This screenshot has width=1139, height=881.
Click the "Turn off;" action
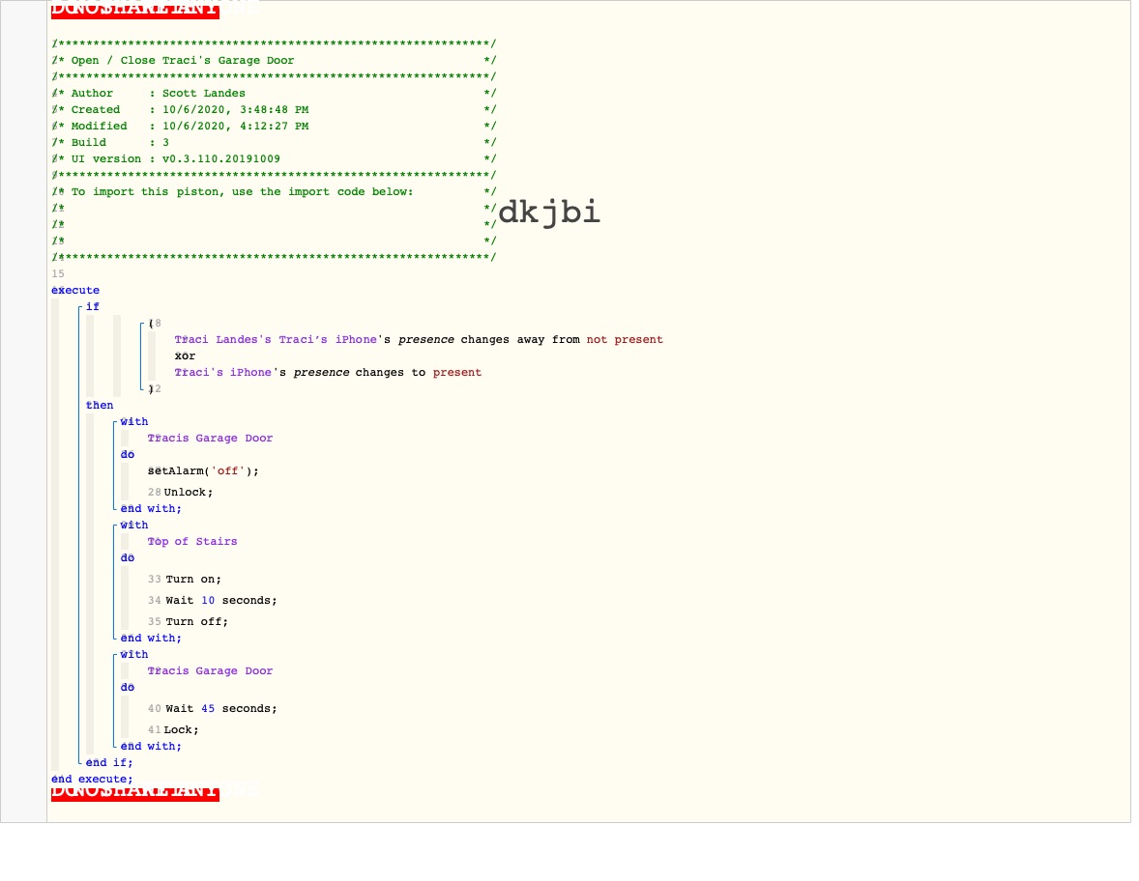(197, 622)
